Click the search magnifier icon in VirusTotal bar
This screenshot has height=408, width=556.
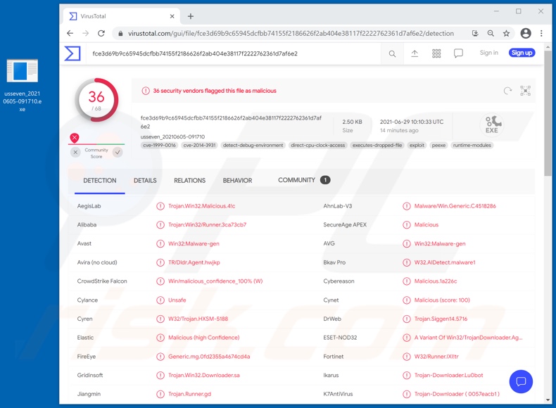tap(392, 53)
